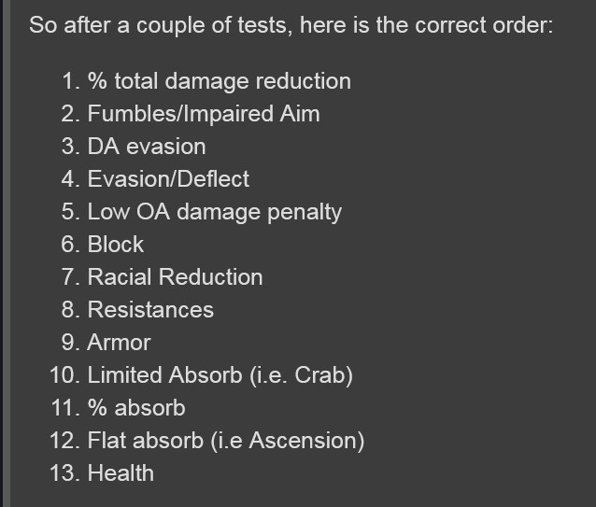
Task: Click the number 13 list marker
Action: click(x=64, y=473)
